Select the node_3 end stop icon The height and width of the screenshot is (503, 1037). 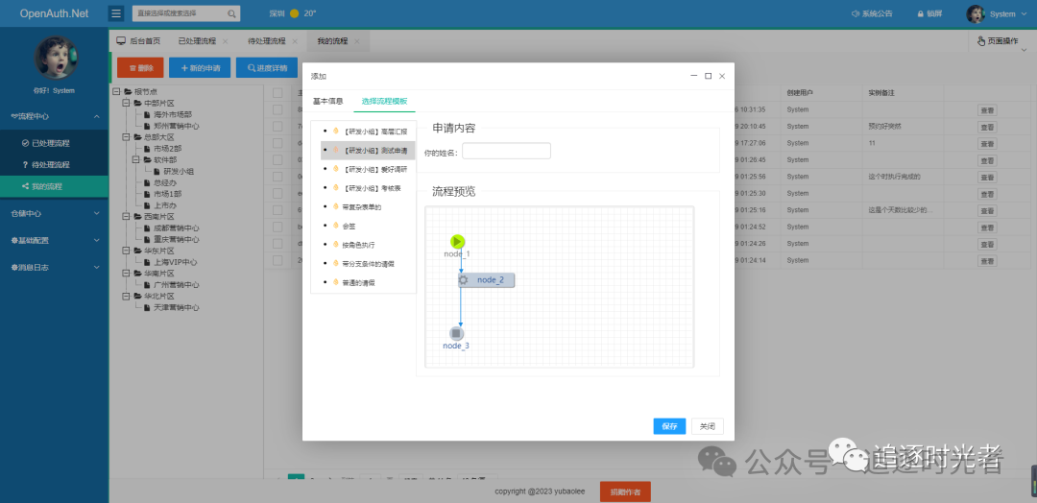[x=457, y=333]
